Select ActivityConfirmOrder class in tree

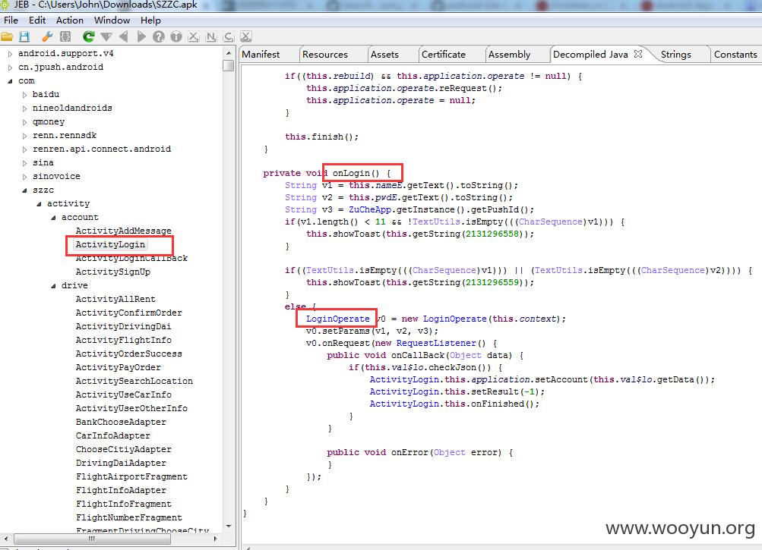pos(129,313)
